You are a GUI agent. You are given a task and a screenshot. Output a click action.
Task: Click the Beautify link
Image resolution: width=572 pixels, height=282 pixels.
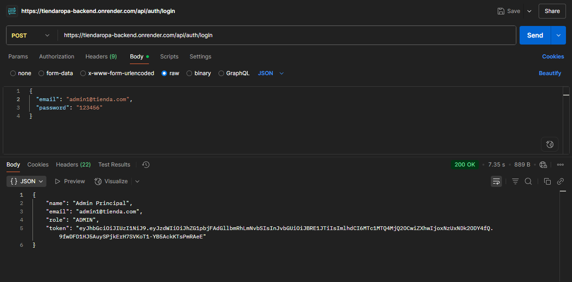(550, 73)
